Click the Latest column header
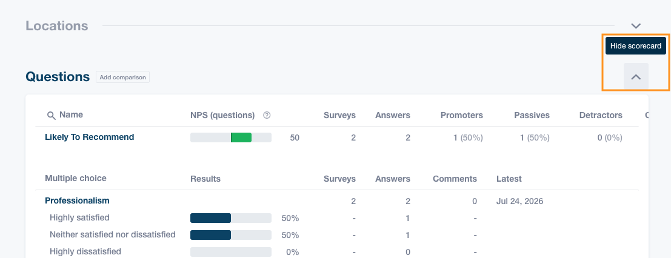 tap(509, 179)
